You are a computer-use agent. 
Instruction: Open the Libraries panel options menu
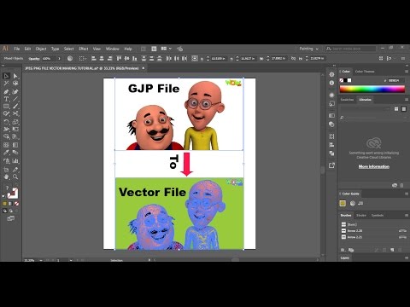coord(407,100)
